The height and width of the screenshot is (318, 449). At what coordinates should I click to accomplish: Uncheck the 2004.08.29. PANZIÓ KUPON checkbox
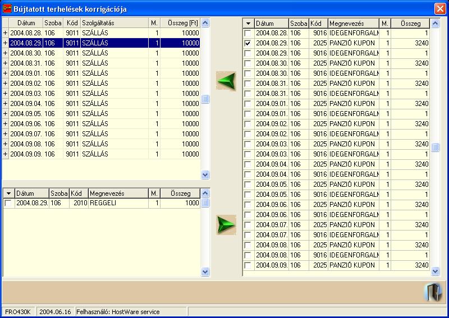[x=248, y=43]
